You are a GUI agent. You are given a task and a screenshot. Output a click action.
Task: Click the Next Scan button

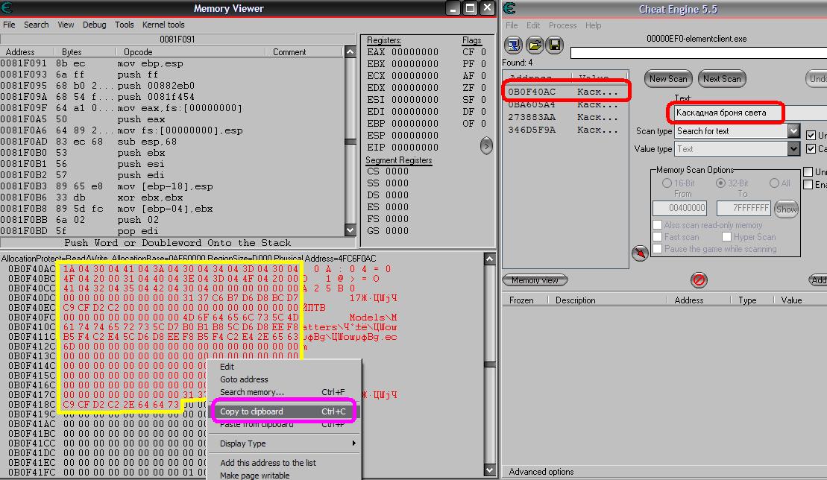[x=722, y=78]
